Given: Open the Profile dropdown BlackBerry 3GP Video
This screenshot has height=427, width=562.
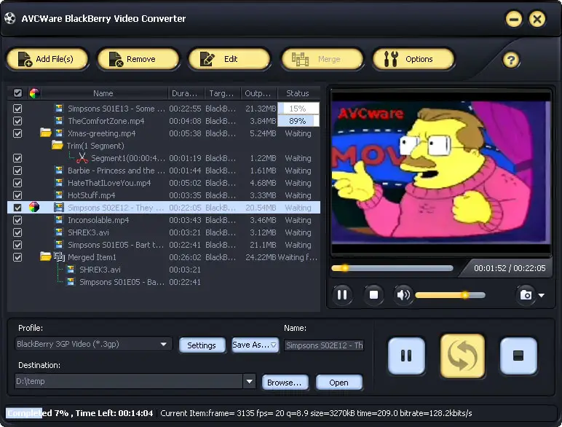Looking at the screenshot, I should tap(93, 344).
